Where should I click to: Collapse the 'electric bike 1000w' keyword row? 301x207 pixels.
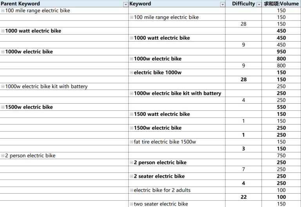coord(131,73)
